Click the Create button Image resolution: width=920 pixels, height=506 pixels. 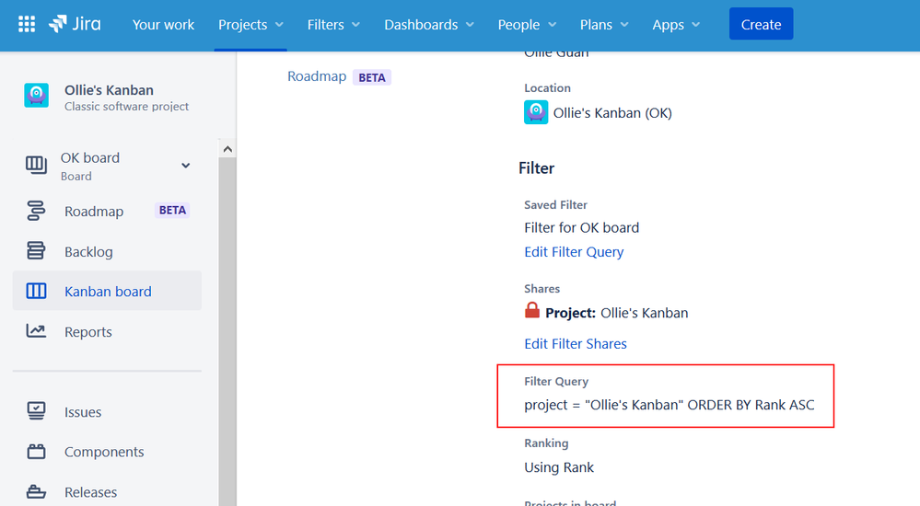tap(761, 24)
